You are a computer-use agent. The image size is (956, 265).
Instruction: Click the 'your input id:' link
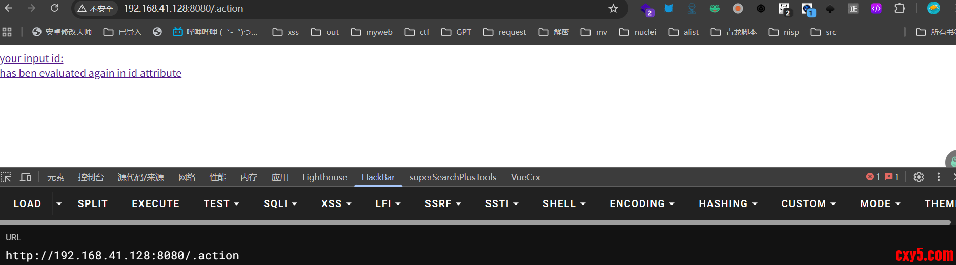pos(32,58)
